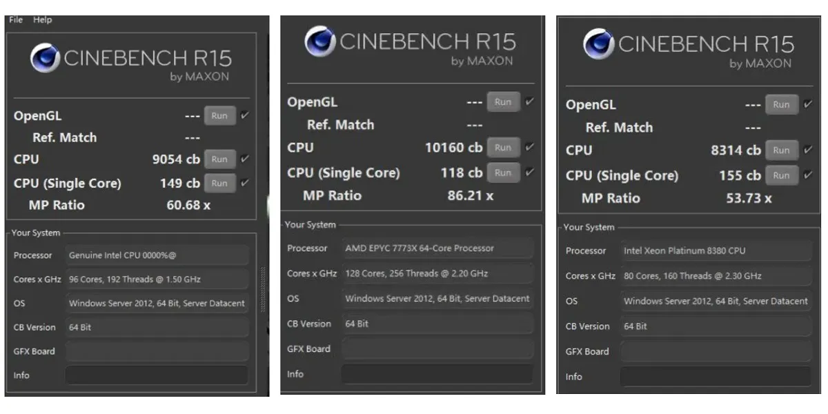The image size is (828, 414).
Task: Click Info field in right window
Action: tap(716, 377)
